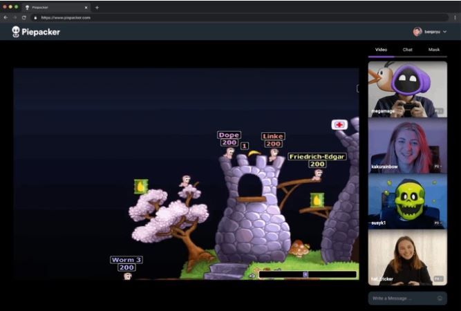Click the Write a Message input
461x311 pixels.
click(x=408, y=298)
